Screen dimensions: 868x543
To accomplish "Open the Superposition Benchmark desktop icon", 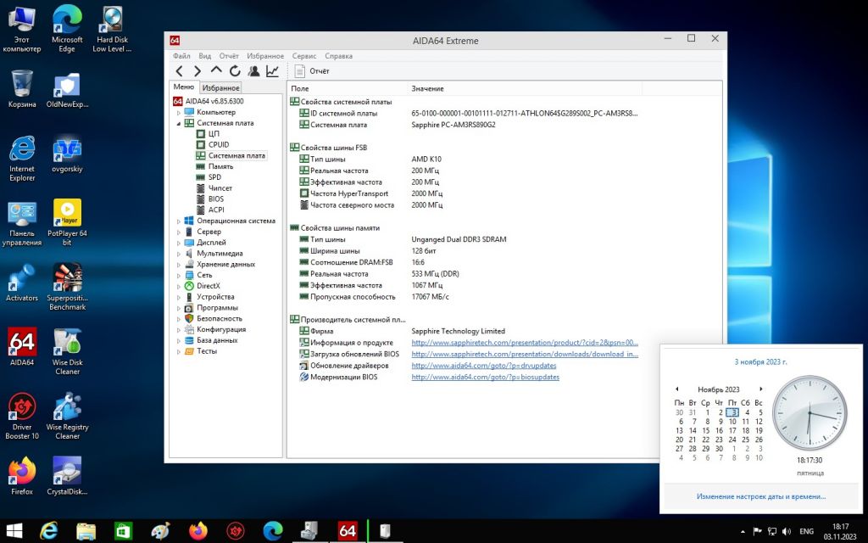I will [67, 287].
